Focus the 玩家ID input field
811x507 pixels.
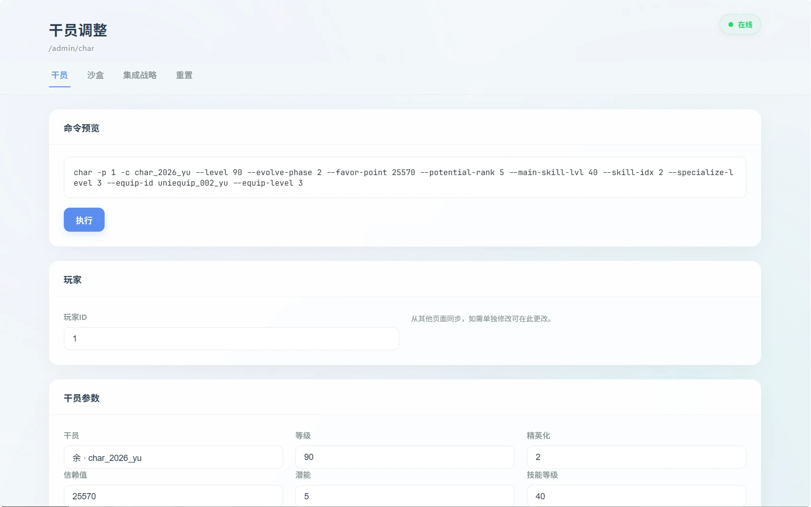pos(231,339)
